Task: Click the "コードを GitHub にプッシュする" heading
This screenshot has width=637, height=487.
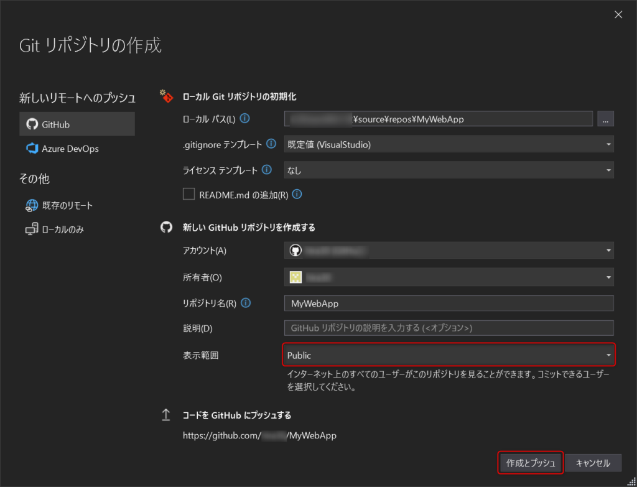Action: pos(237,415)
